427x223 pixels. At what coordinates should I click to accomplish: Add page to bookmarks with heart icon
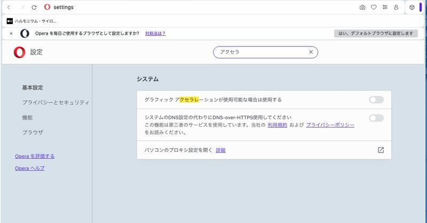tap(374, 7)
